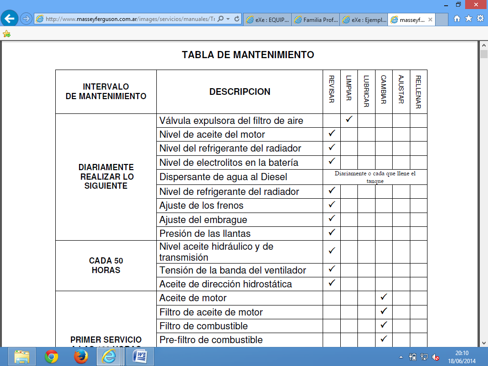Click the vertical scrollbar up arrow

pos(484,45)
